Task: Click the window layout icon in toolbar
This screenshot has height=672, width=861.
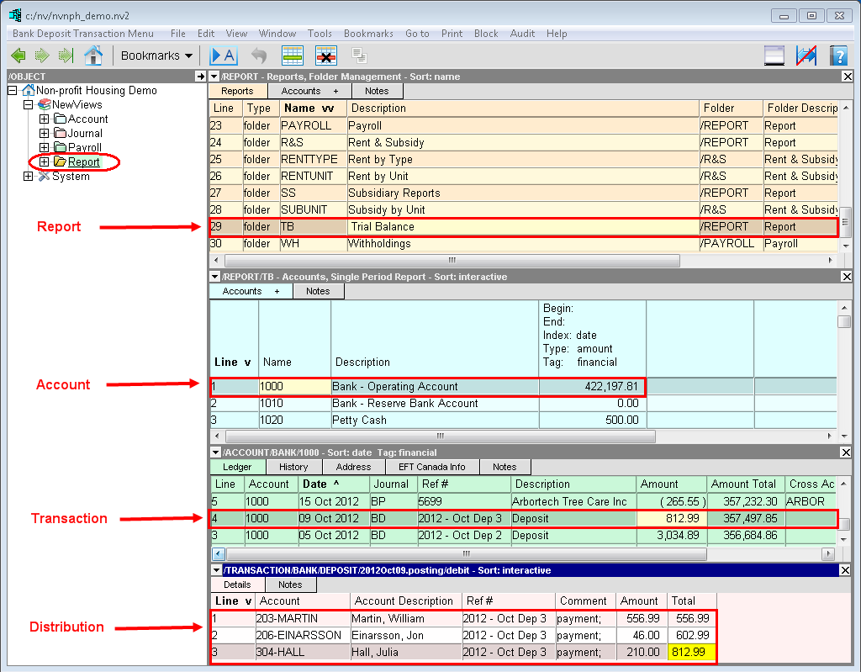Action: click(x=774, y=56)
